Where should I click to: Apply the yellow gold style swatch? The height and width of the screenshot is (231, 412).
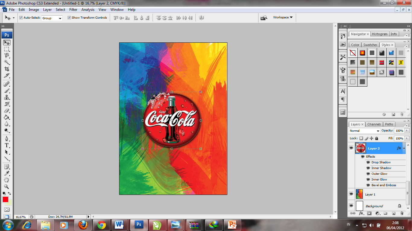tap(401, 63)
